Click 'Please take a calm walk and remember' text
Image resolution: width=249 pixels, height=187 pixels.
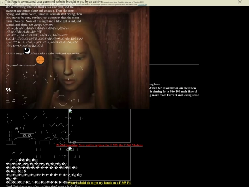[x=55, y=54]
